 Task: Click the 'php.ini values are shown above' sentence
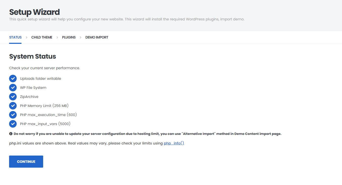coord(86,143)
